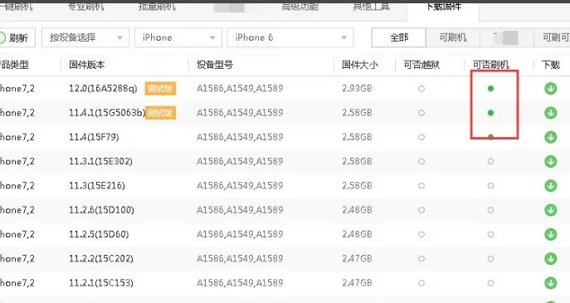The image size is (570, 303).
Task: Select the 可刷机 filter button
Action: tap(452, 37)
